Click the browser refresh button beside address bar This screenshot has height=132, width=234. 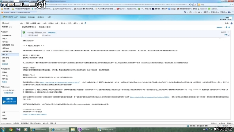coord(192,5)
